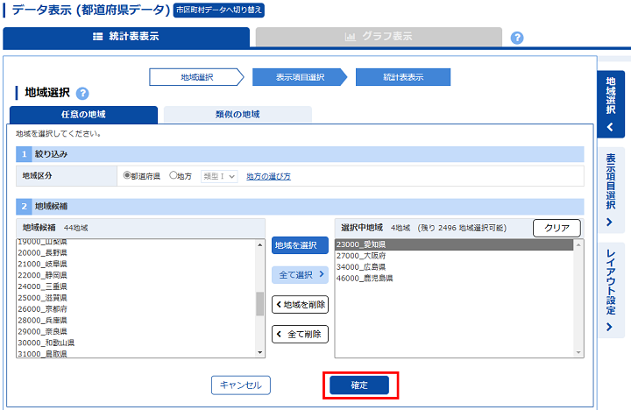Click 市区町村データへ切り替え button
Viewport: 631px width, 410px height.
(x=218, y=10)
